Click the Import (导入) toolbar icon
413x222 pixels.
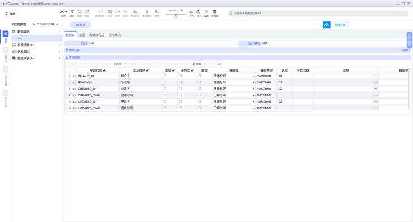[191, 11]
